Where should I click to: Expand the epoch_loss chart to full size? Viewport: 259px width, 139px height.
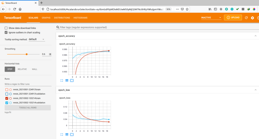point(62,134)
